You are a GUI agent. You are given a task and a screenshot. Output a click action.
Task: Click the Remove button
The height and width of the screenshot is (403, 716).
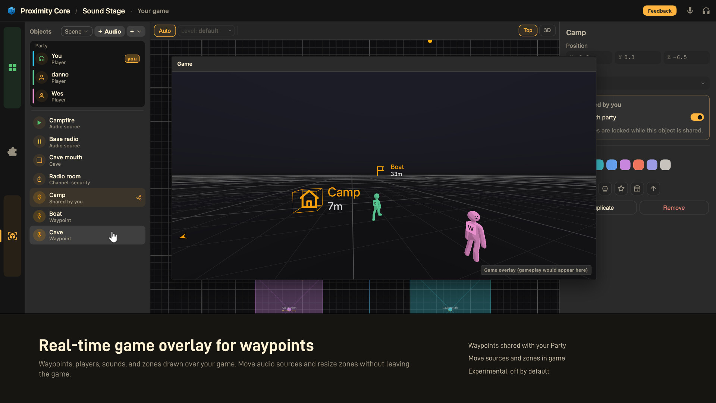(x=674, y=208)
